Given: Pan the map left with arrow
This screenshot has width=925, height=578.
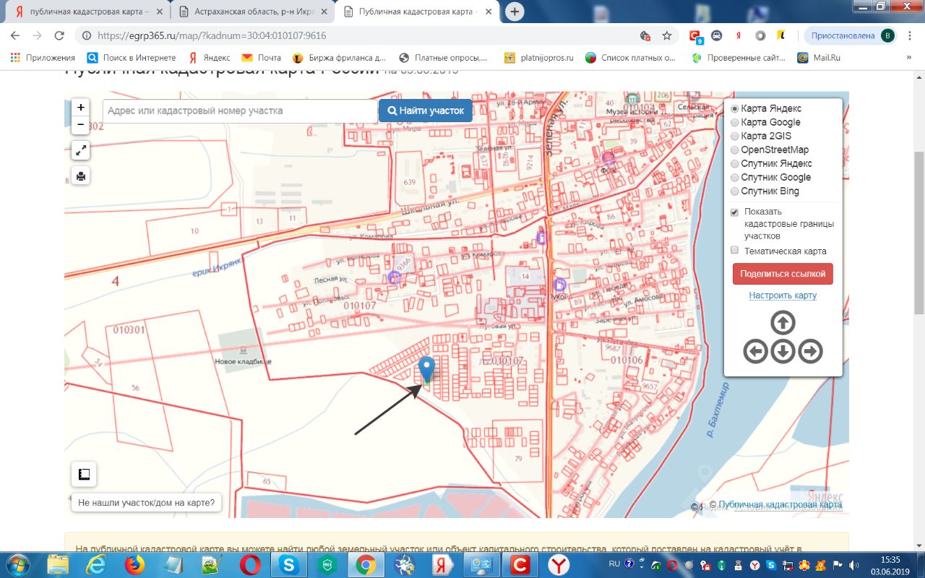Looking at the screenshot, I should pyautogui.click(x=756, y=352).
